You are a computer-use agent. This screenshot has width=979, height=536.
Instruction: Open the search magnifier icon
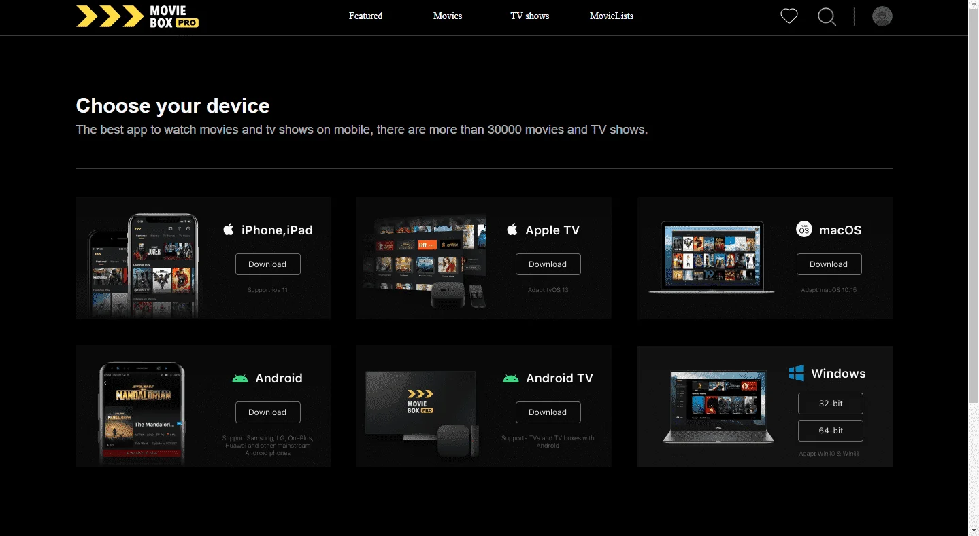click(x=827, y=16)
